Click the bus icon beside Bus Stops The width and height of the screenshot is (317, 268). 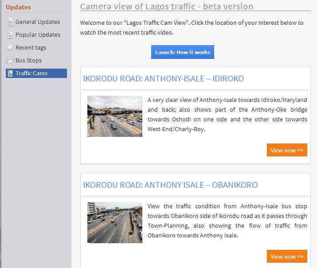point(10,60)
